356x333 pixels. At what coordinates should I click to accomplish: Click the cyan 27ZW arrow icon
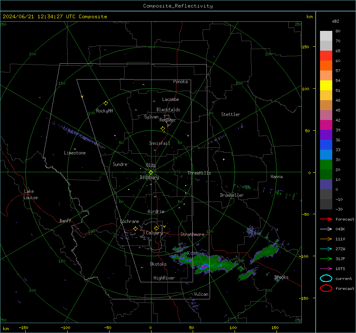tap(326, 249)
